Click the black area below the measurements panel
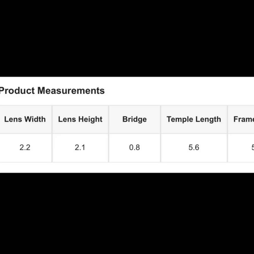 click(x=127, y=213)
